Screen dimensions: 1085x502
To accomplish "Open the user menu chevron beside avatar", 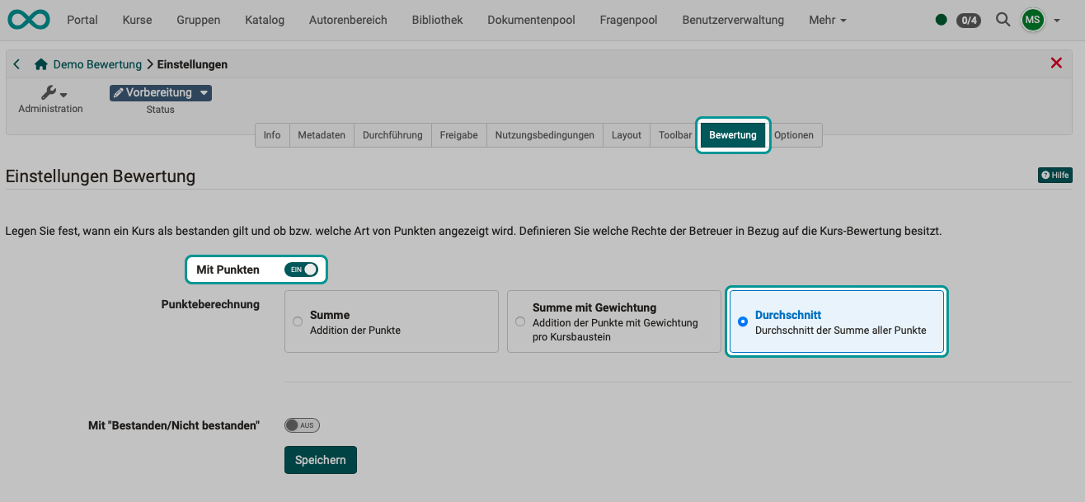I will pyautogui.click(x=1055, y=19).
